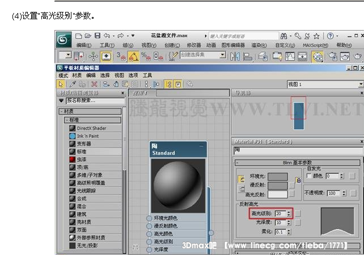Click the key subscription icon in title bar
This screenshot has height=255, width=364.
[298, 36]
